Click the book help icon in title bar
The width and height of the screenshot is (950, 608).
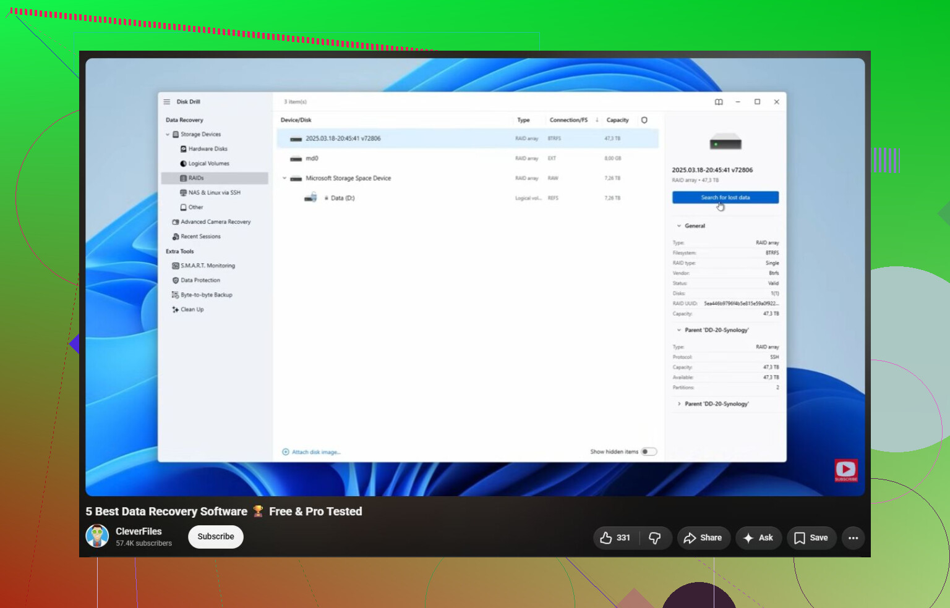pos(719,102)
